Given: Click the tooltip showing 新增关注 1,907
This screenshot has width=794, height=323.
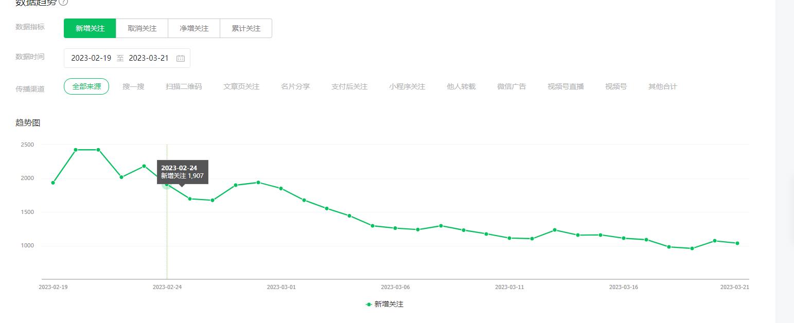Looking at the screenshot, I should click(183, 172).
